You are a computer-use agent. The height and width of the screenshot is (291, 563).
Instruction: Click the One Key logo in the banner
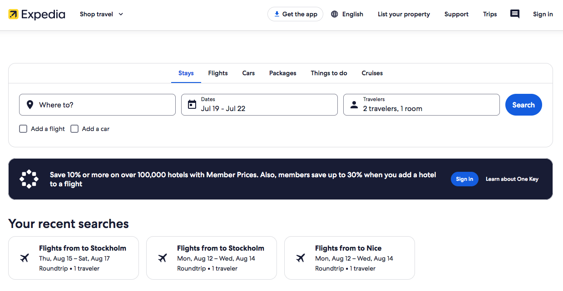point(29,179)
